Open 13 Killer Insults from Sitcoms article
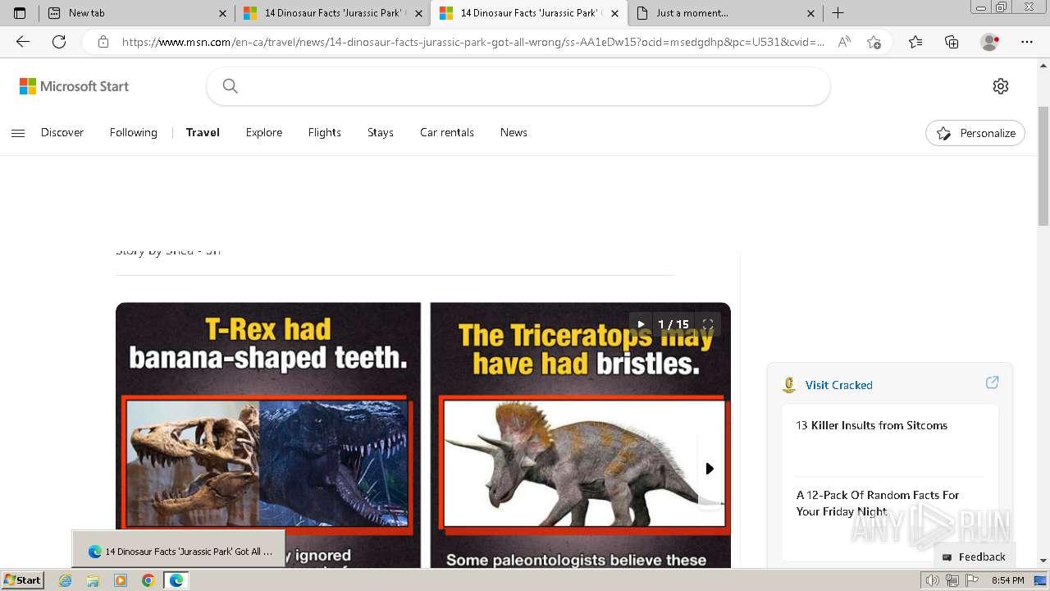This screenshot has width=1050, height=591. 871,425
